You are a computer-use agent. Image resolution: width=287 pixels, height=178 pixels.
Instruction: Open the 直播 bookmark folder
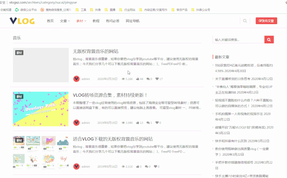(x=110, y=10)
